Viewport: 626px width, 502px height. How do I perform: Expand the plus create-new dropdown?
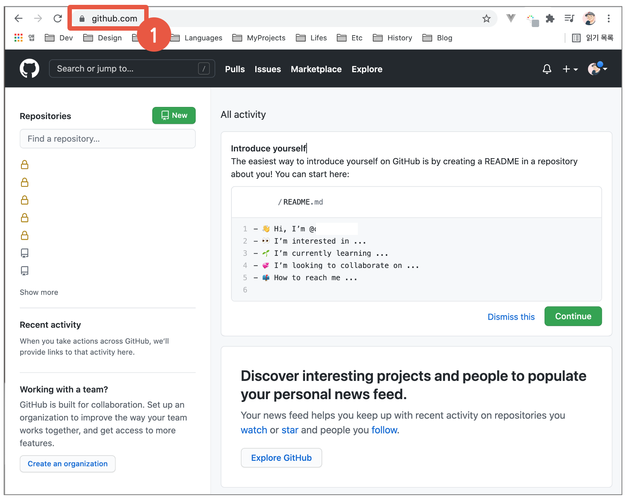click(570, 69)
